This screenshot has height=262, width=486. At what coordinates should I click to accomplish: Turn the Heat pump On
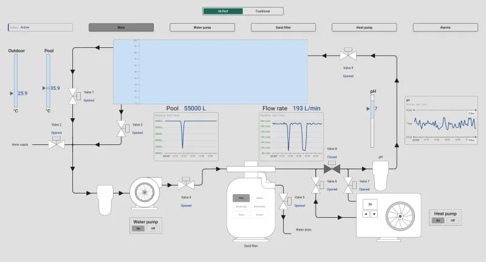pos(438,221)
